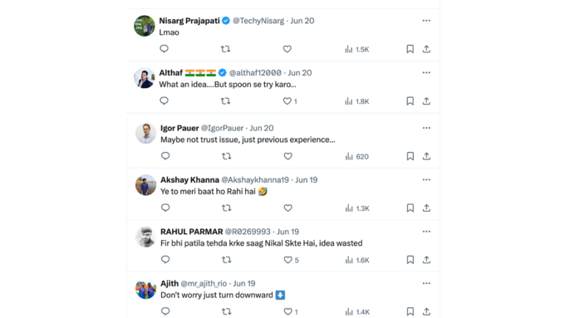Click Igor Pauer's profile picture

point(145,133)
